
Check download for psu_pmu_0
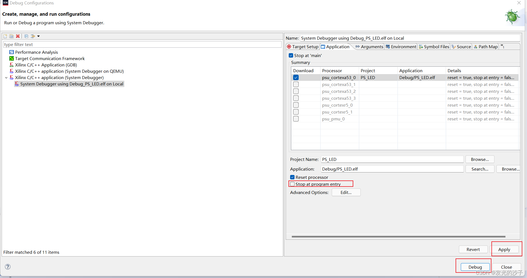[x=296, y=119]
